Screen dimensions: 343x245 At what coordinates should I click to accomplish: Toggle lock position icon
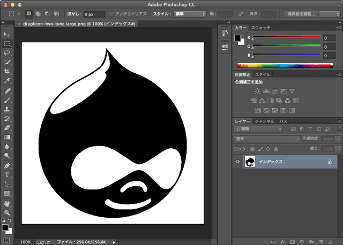268,149
